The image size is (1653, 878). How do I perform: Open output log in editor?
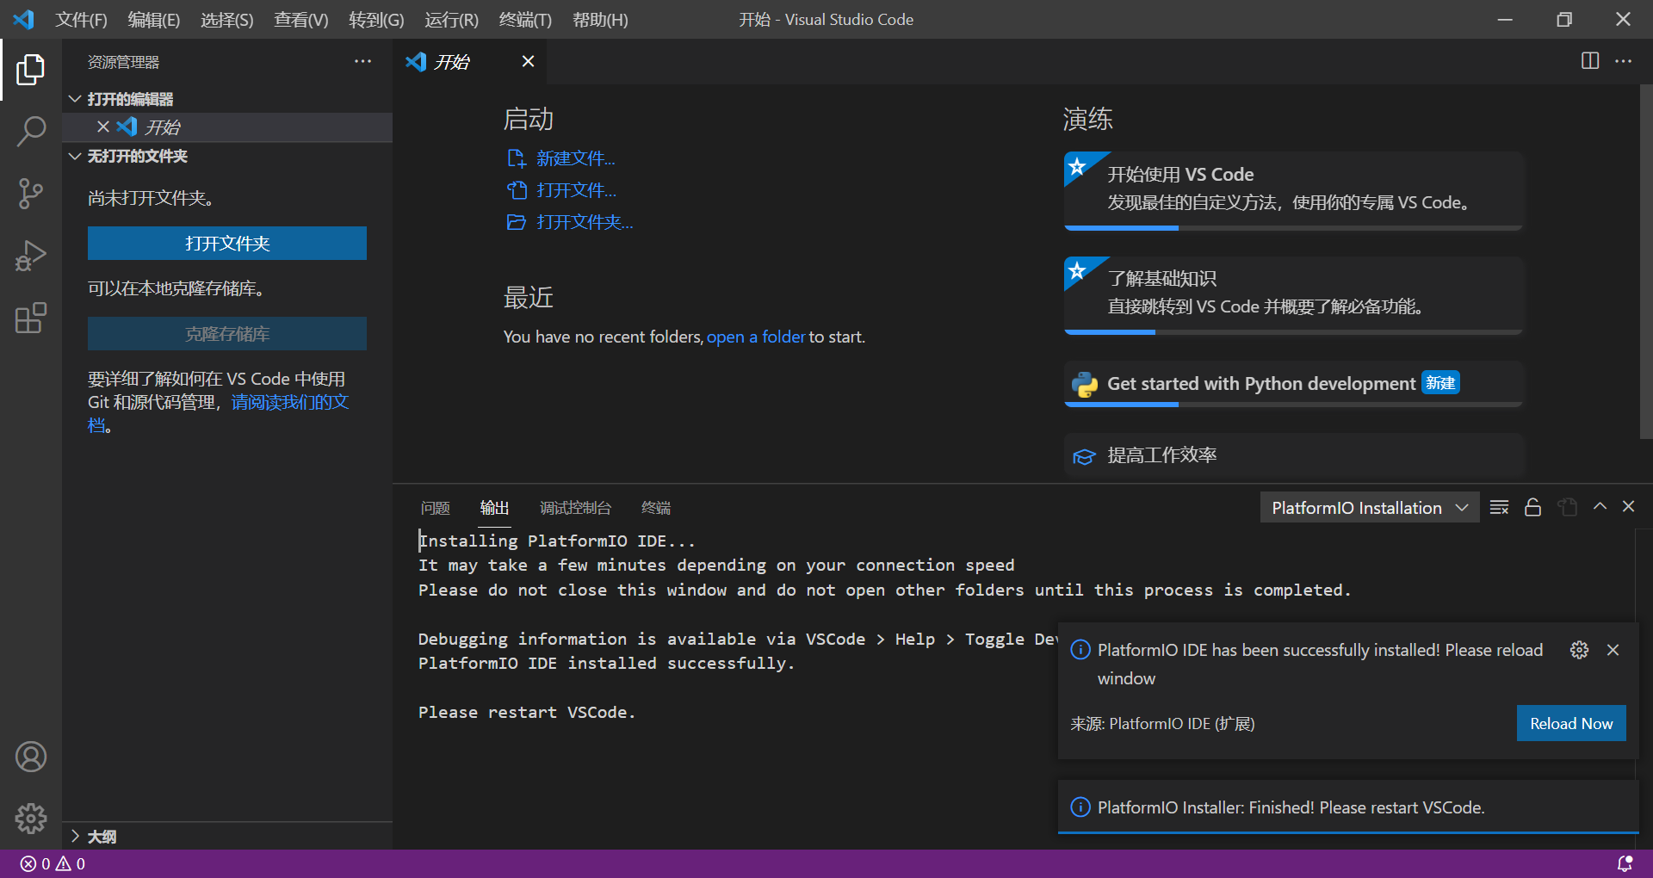click(1567, 507)
